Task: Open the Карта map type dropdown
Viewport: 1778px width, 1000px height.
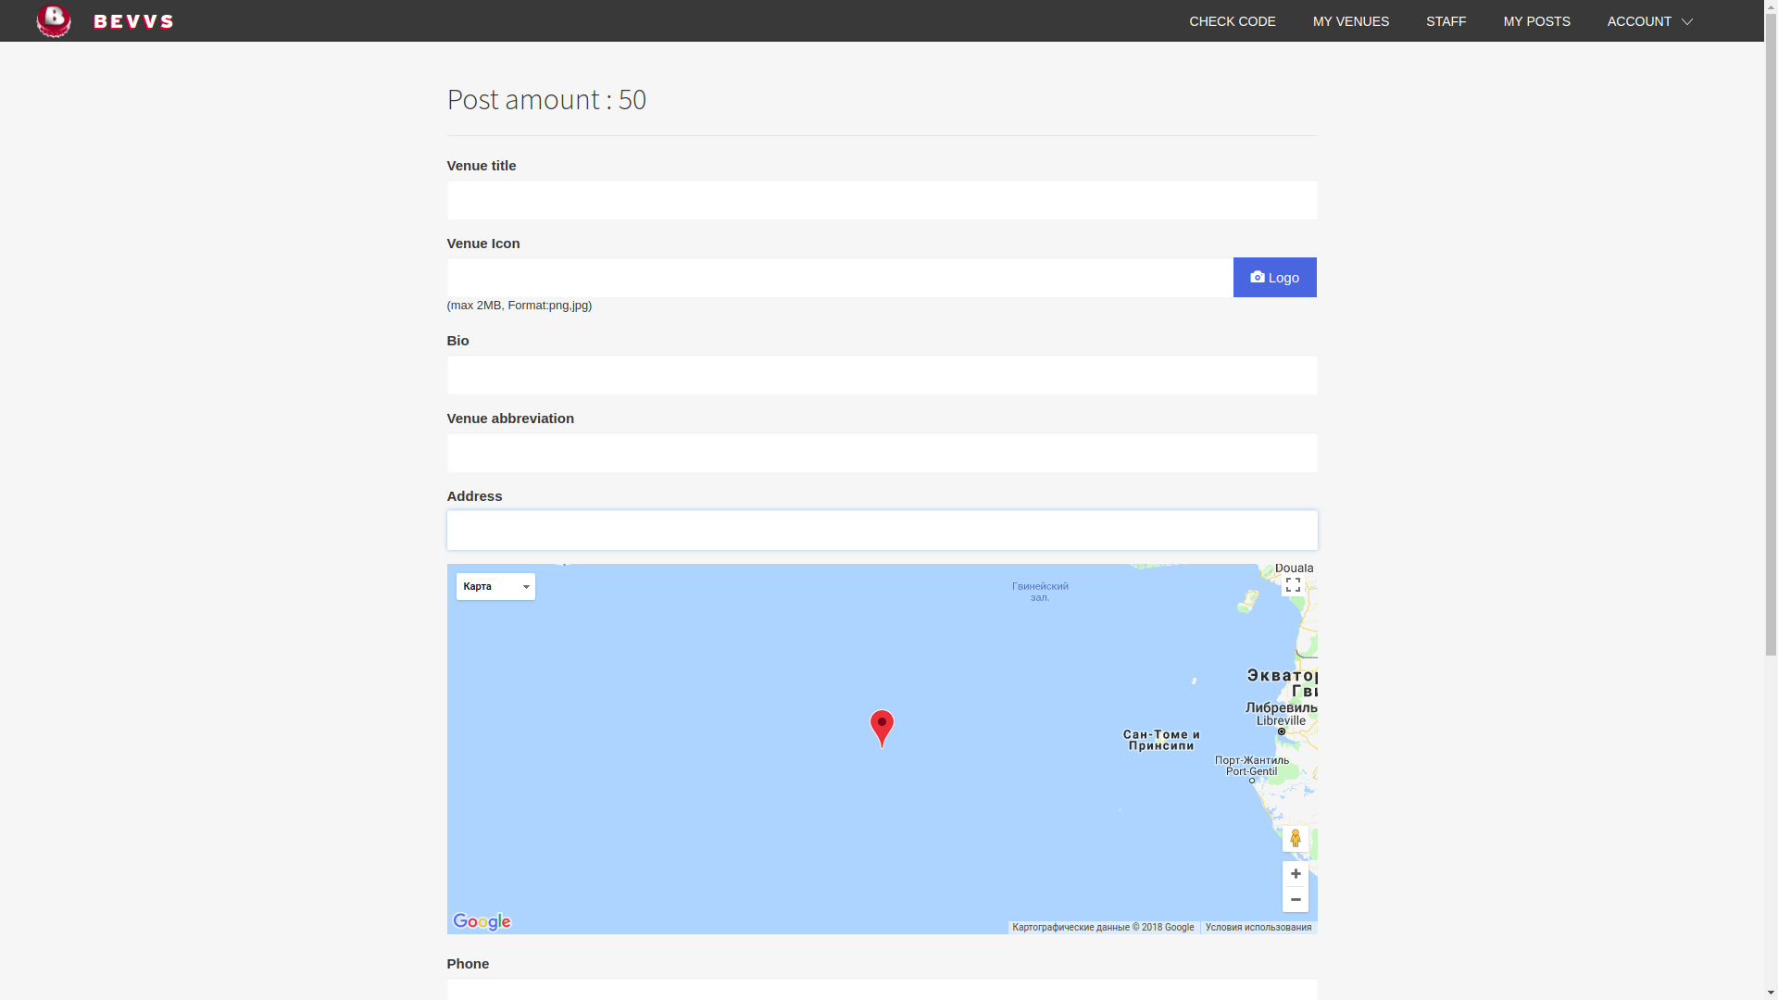Action: (x=495, y=586)
